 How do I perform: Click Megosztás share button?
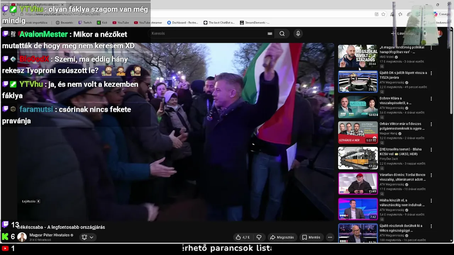(x=282, y=237)
